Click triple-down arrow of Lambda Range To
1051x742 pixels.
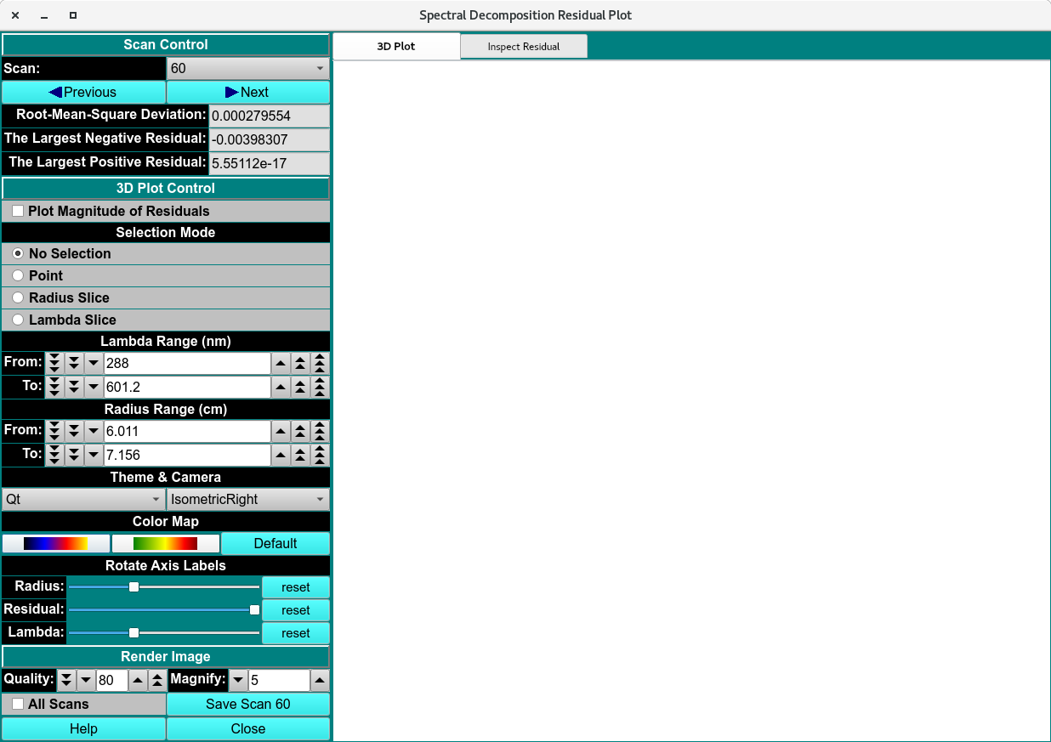coord(54,387)
